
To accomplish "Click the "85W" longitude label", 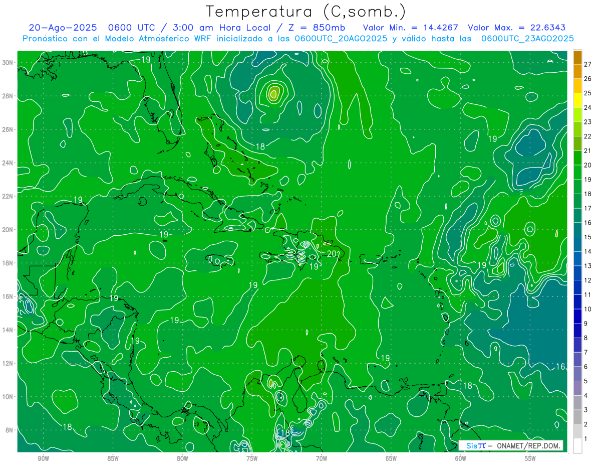I will click(113, 458).
